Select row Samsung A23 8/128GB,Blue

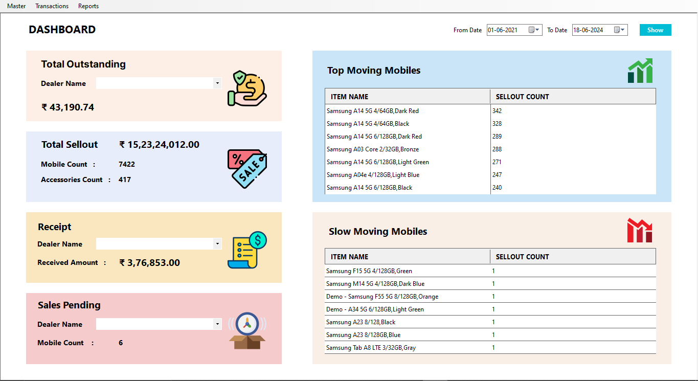(x=490, y=335)
